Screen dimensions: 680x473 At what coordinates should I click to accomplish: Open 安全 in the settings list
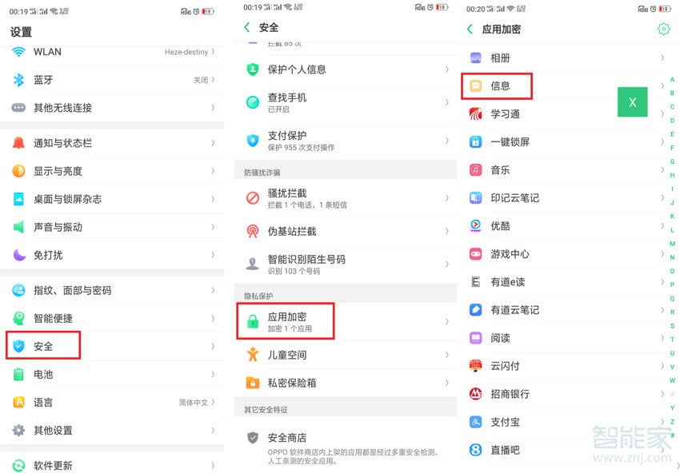(x=43, y=346)
